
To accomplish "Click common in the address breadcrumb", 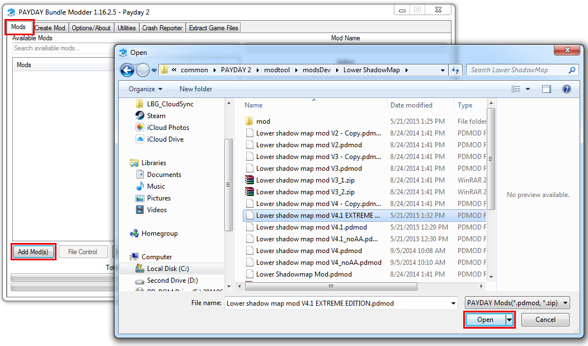I will [194, 70].
